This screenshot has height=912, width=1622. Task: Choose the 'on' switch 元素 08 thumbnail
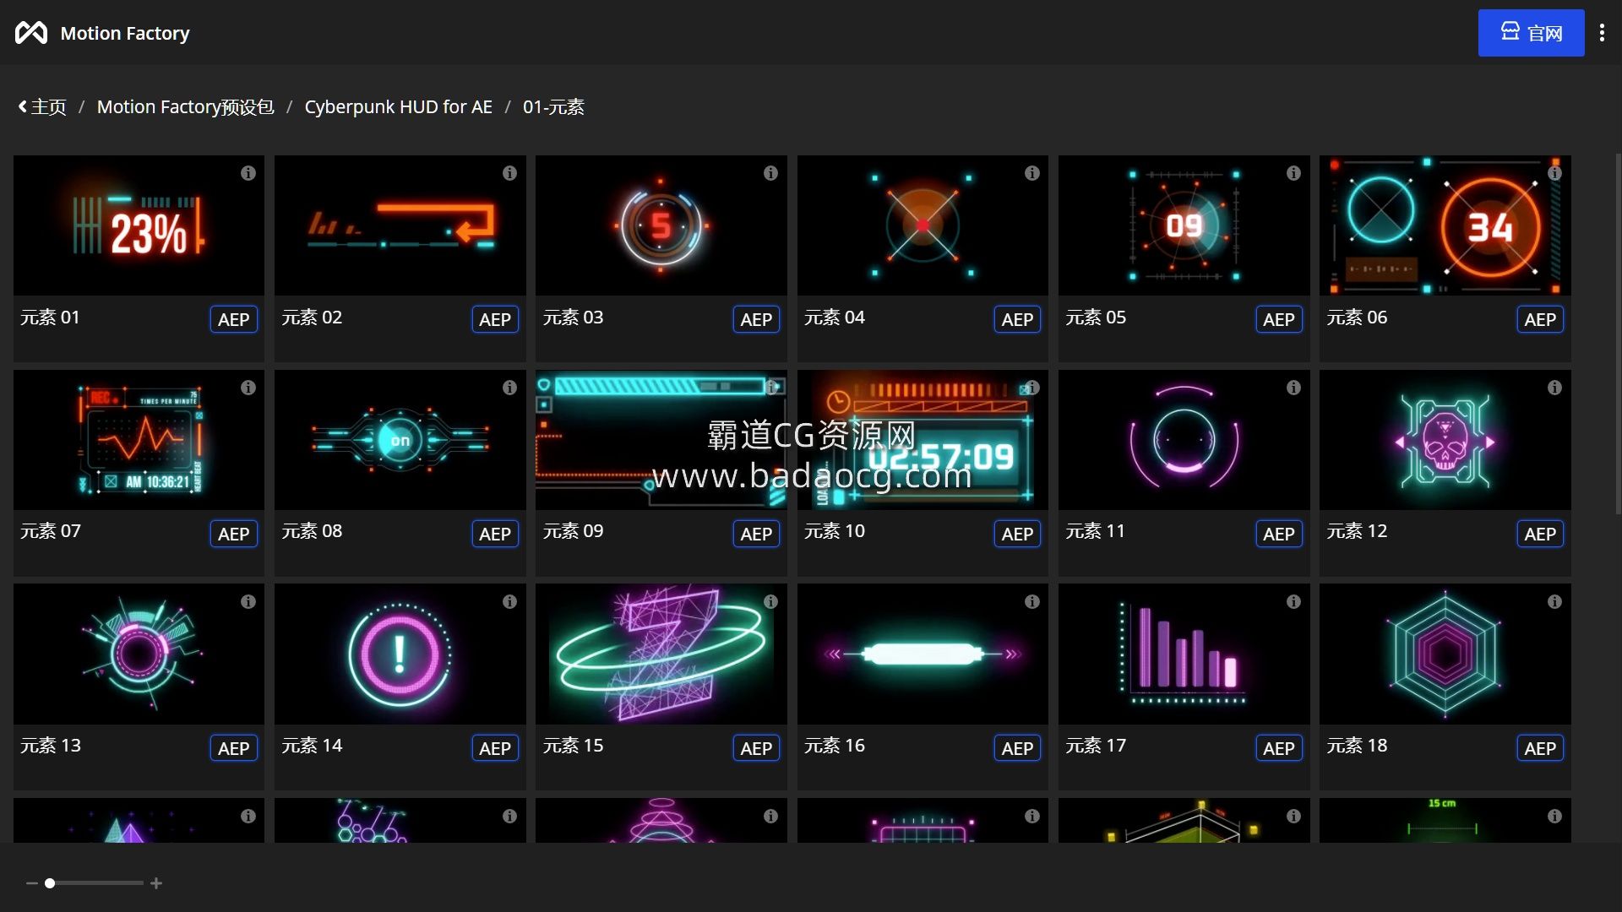point(400,440)
